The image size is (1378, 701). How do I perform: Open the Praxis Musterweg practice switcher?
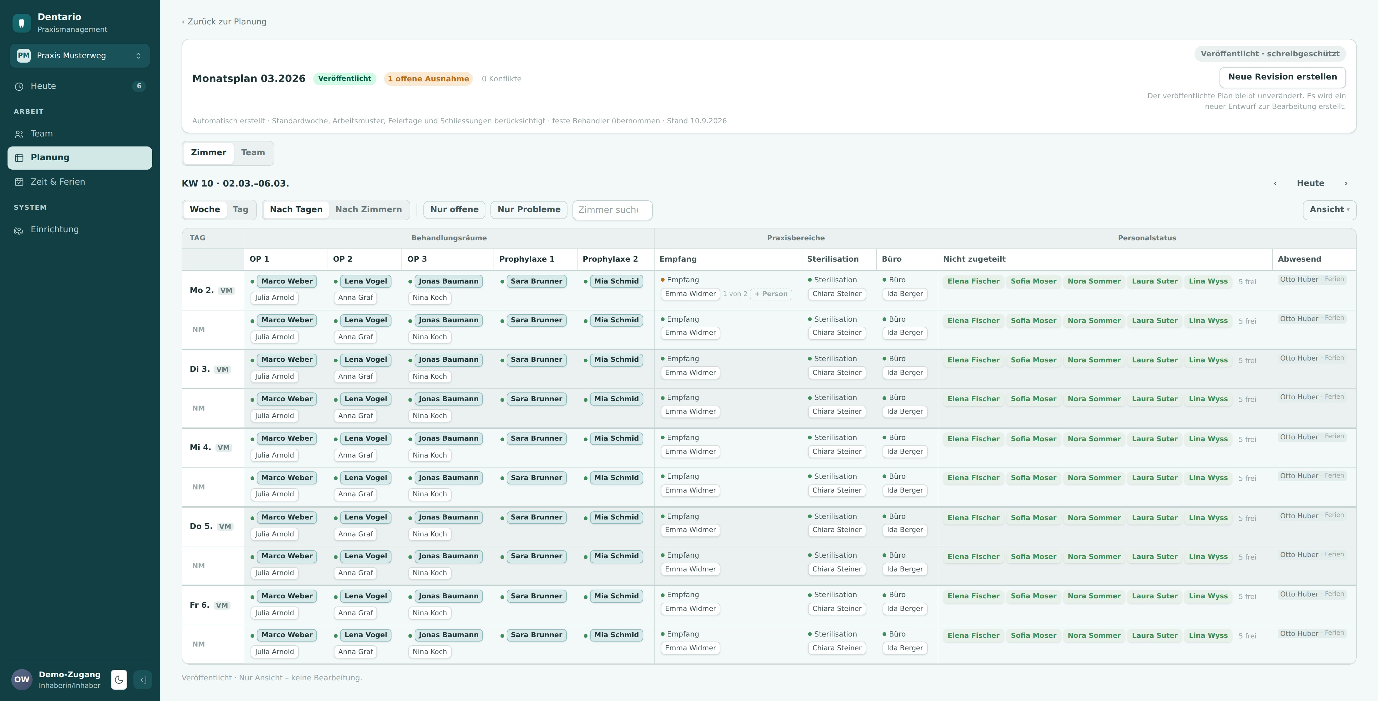coord(80,56)
